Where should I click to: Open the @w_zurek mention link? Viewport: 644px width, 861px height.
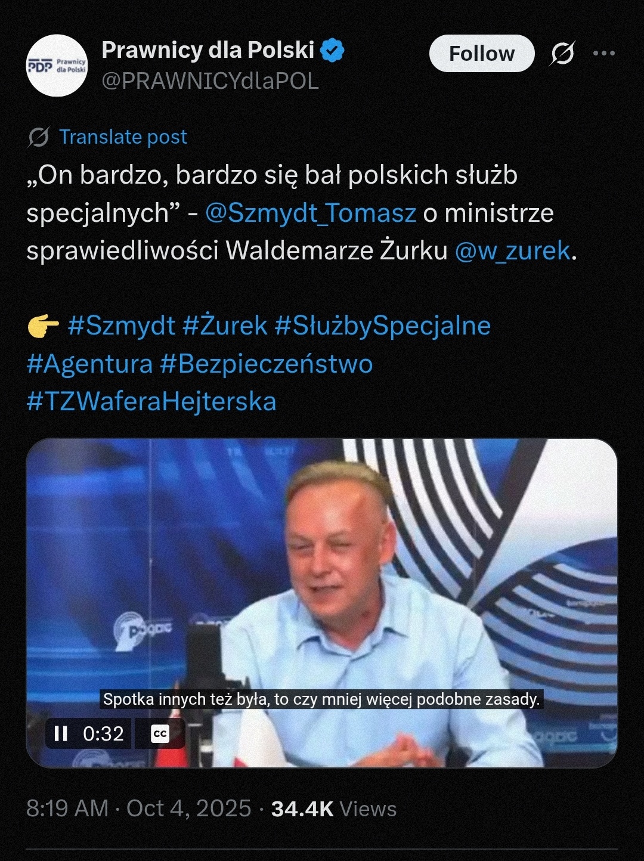tap(513, 250)
